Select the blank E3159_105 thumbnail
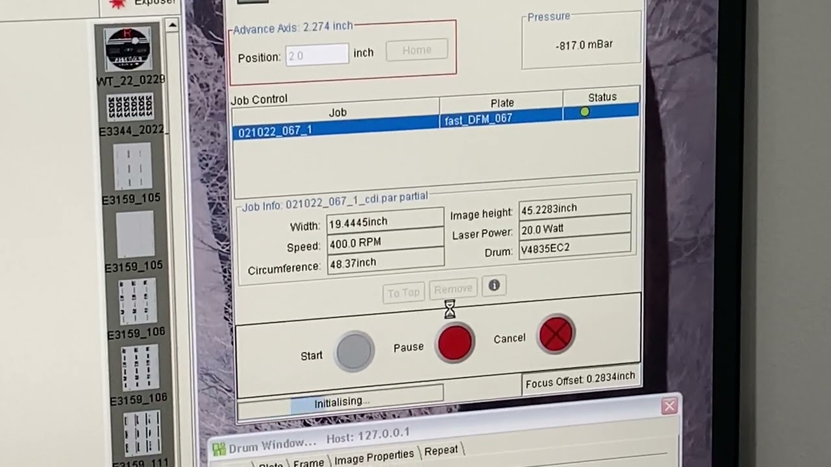 coord(135,235)
